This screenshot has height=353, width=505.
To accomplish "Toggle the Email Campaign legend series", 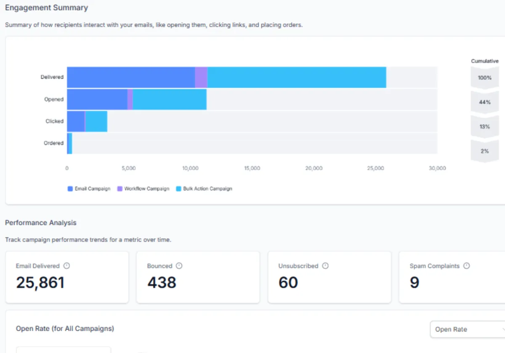I will tap(89, 189).
